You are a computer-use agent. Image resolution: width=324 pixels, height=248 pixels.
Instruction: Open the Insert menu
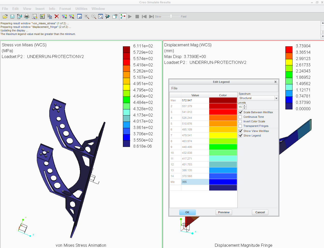click(40, 9)
